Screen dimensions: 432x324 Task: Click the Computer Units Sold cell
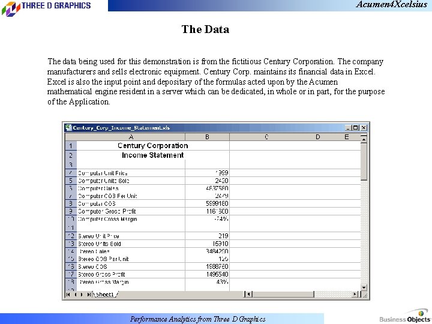click(131, 181)
